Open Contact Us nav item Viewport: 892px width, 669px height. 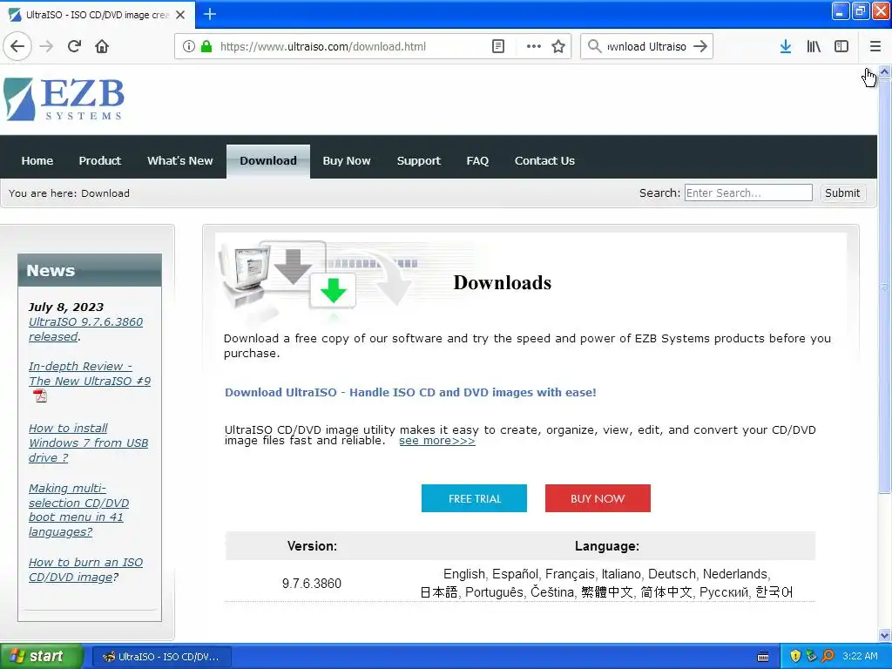[544, 161]
